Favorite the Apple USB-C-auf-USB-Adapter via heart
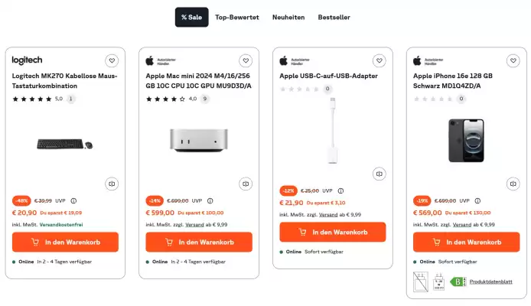This screenshot has width=531, height=306. pos(380,60)
